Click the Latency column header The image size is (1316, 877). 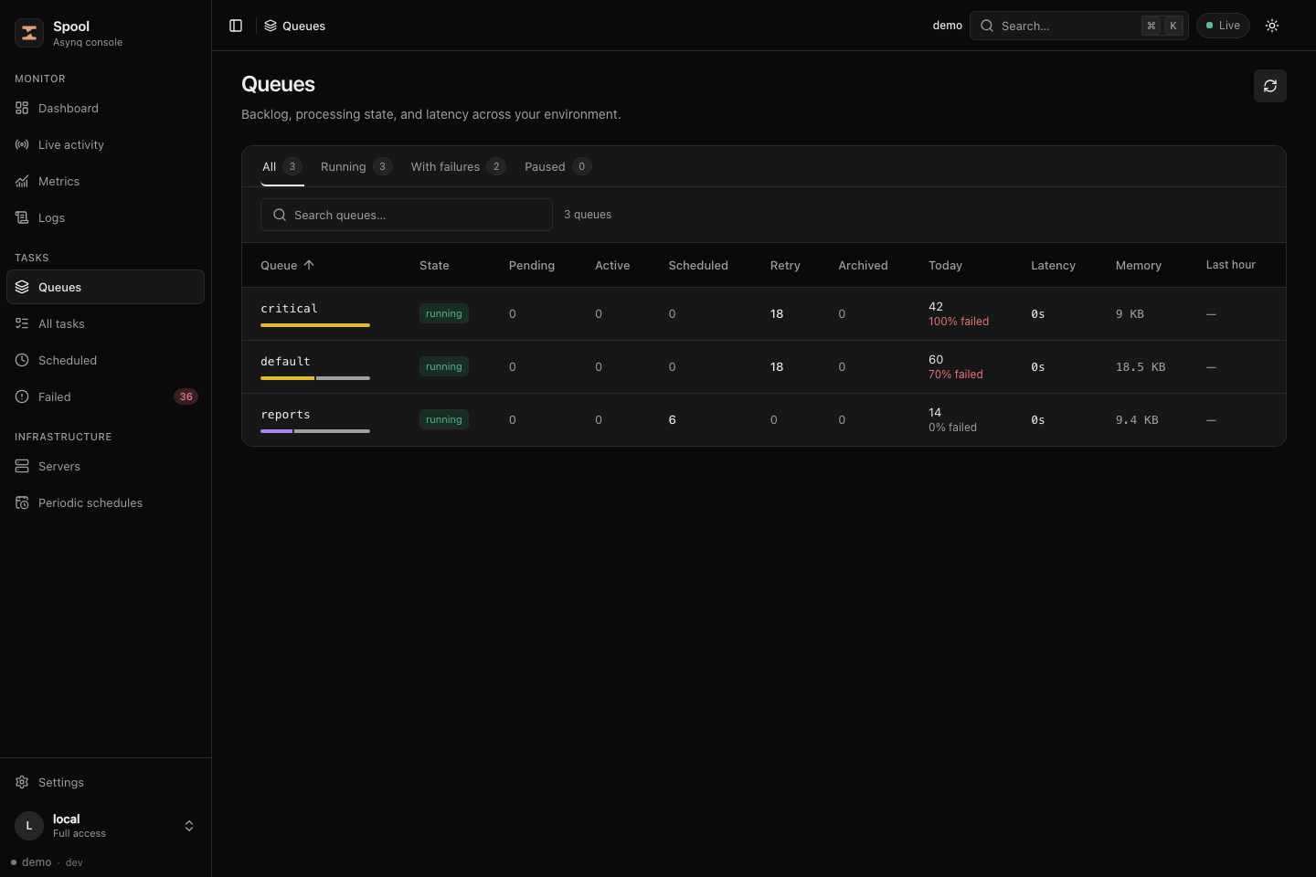tap(1053, 265)
